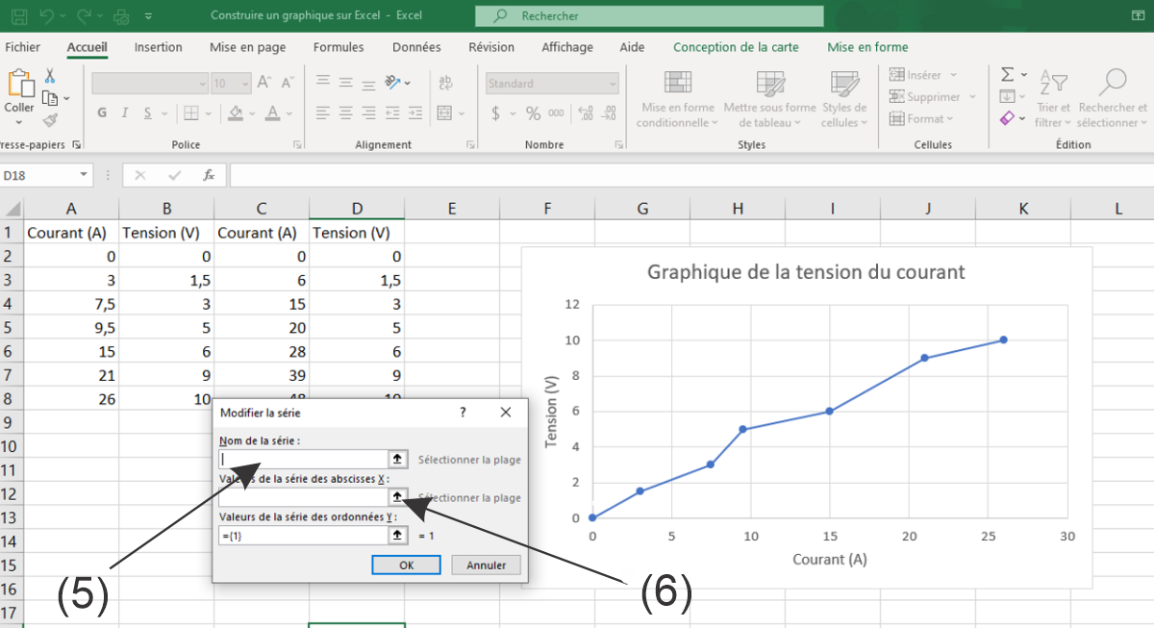The height and width of the screenshot is (628, 1154).
Task: Click the Save icon in title bar
Action: click(x=19, y=16)
